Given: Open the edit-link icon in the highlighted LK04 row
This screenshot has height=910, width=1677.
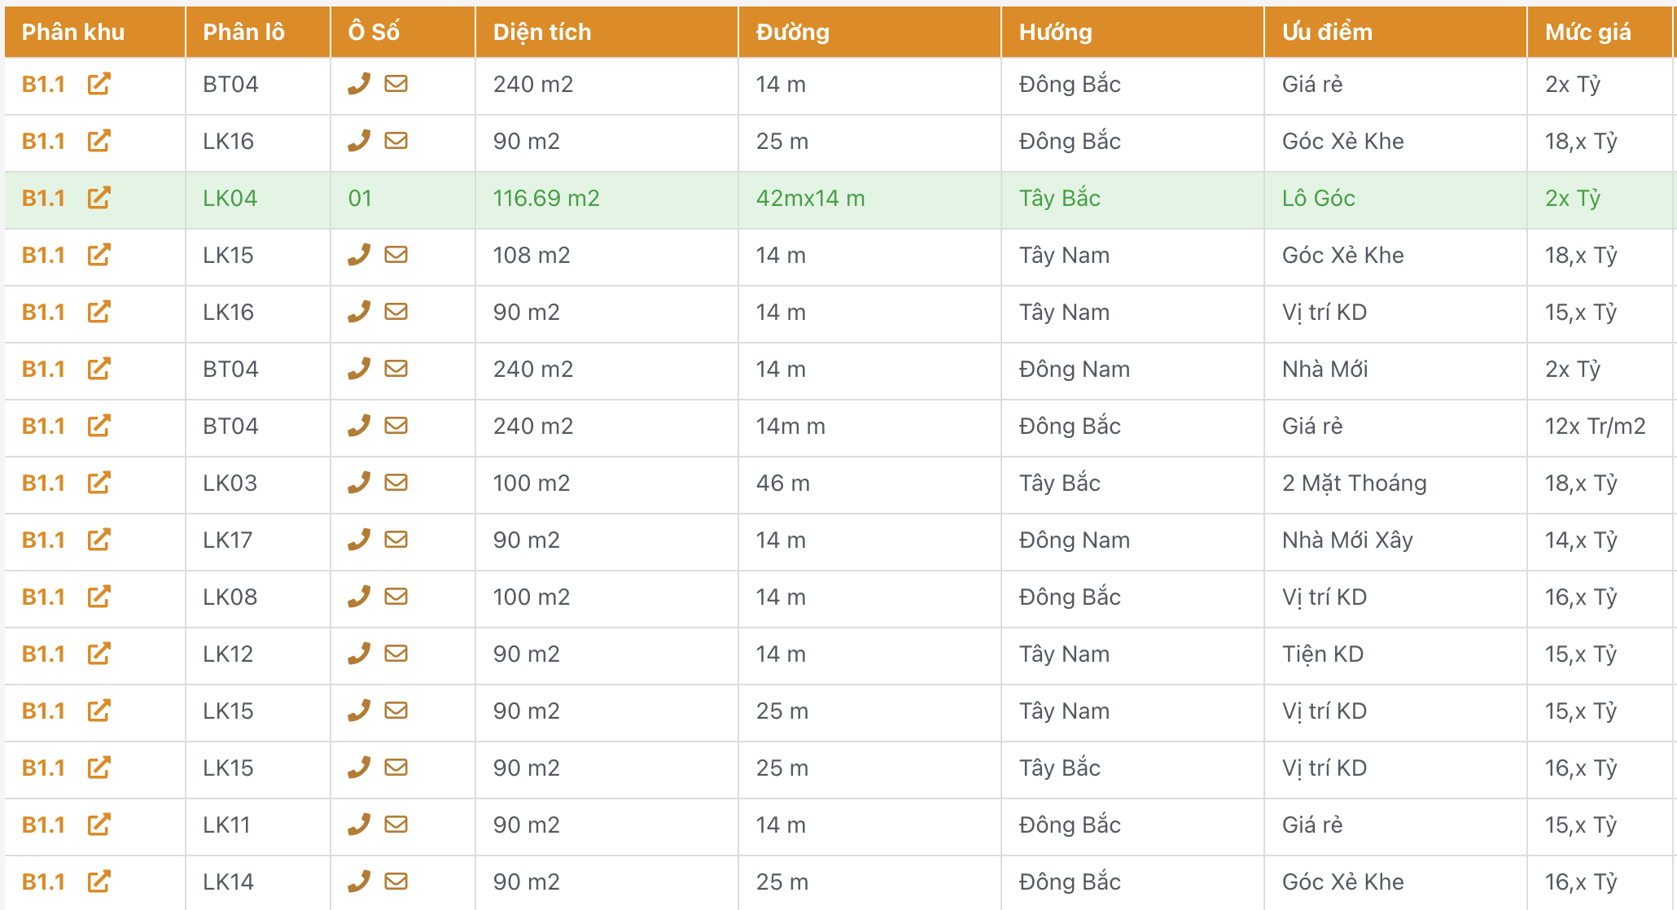Looking at the screenshot, I should pyautogui.click(x=99, y=198).
